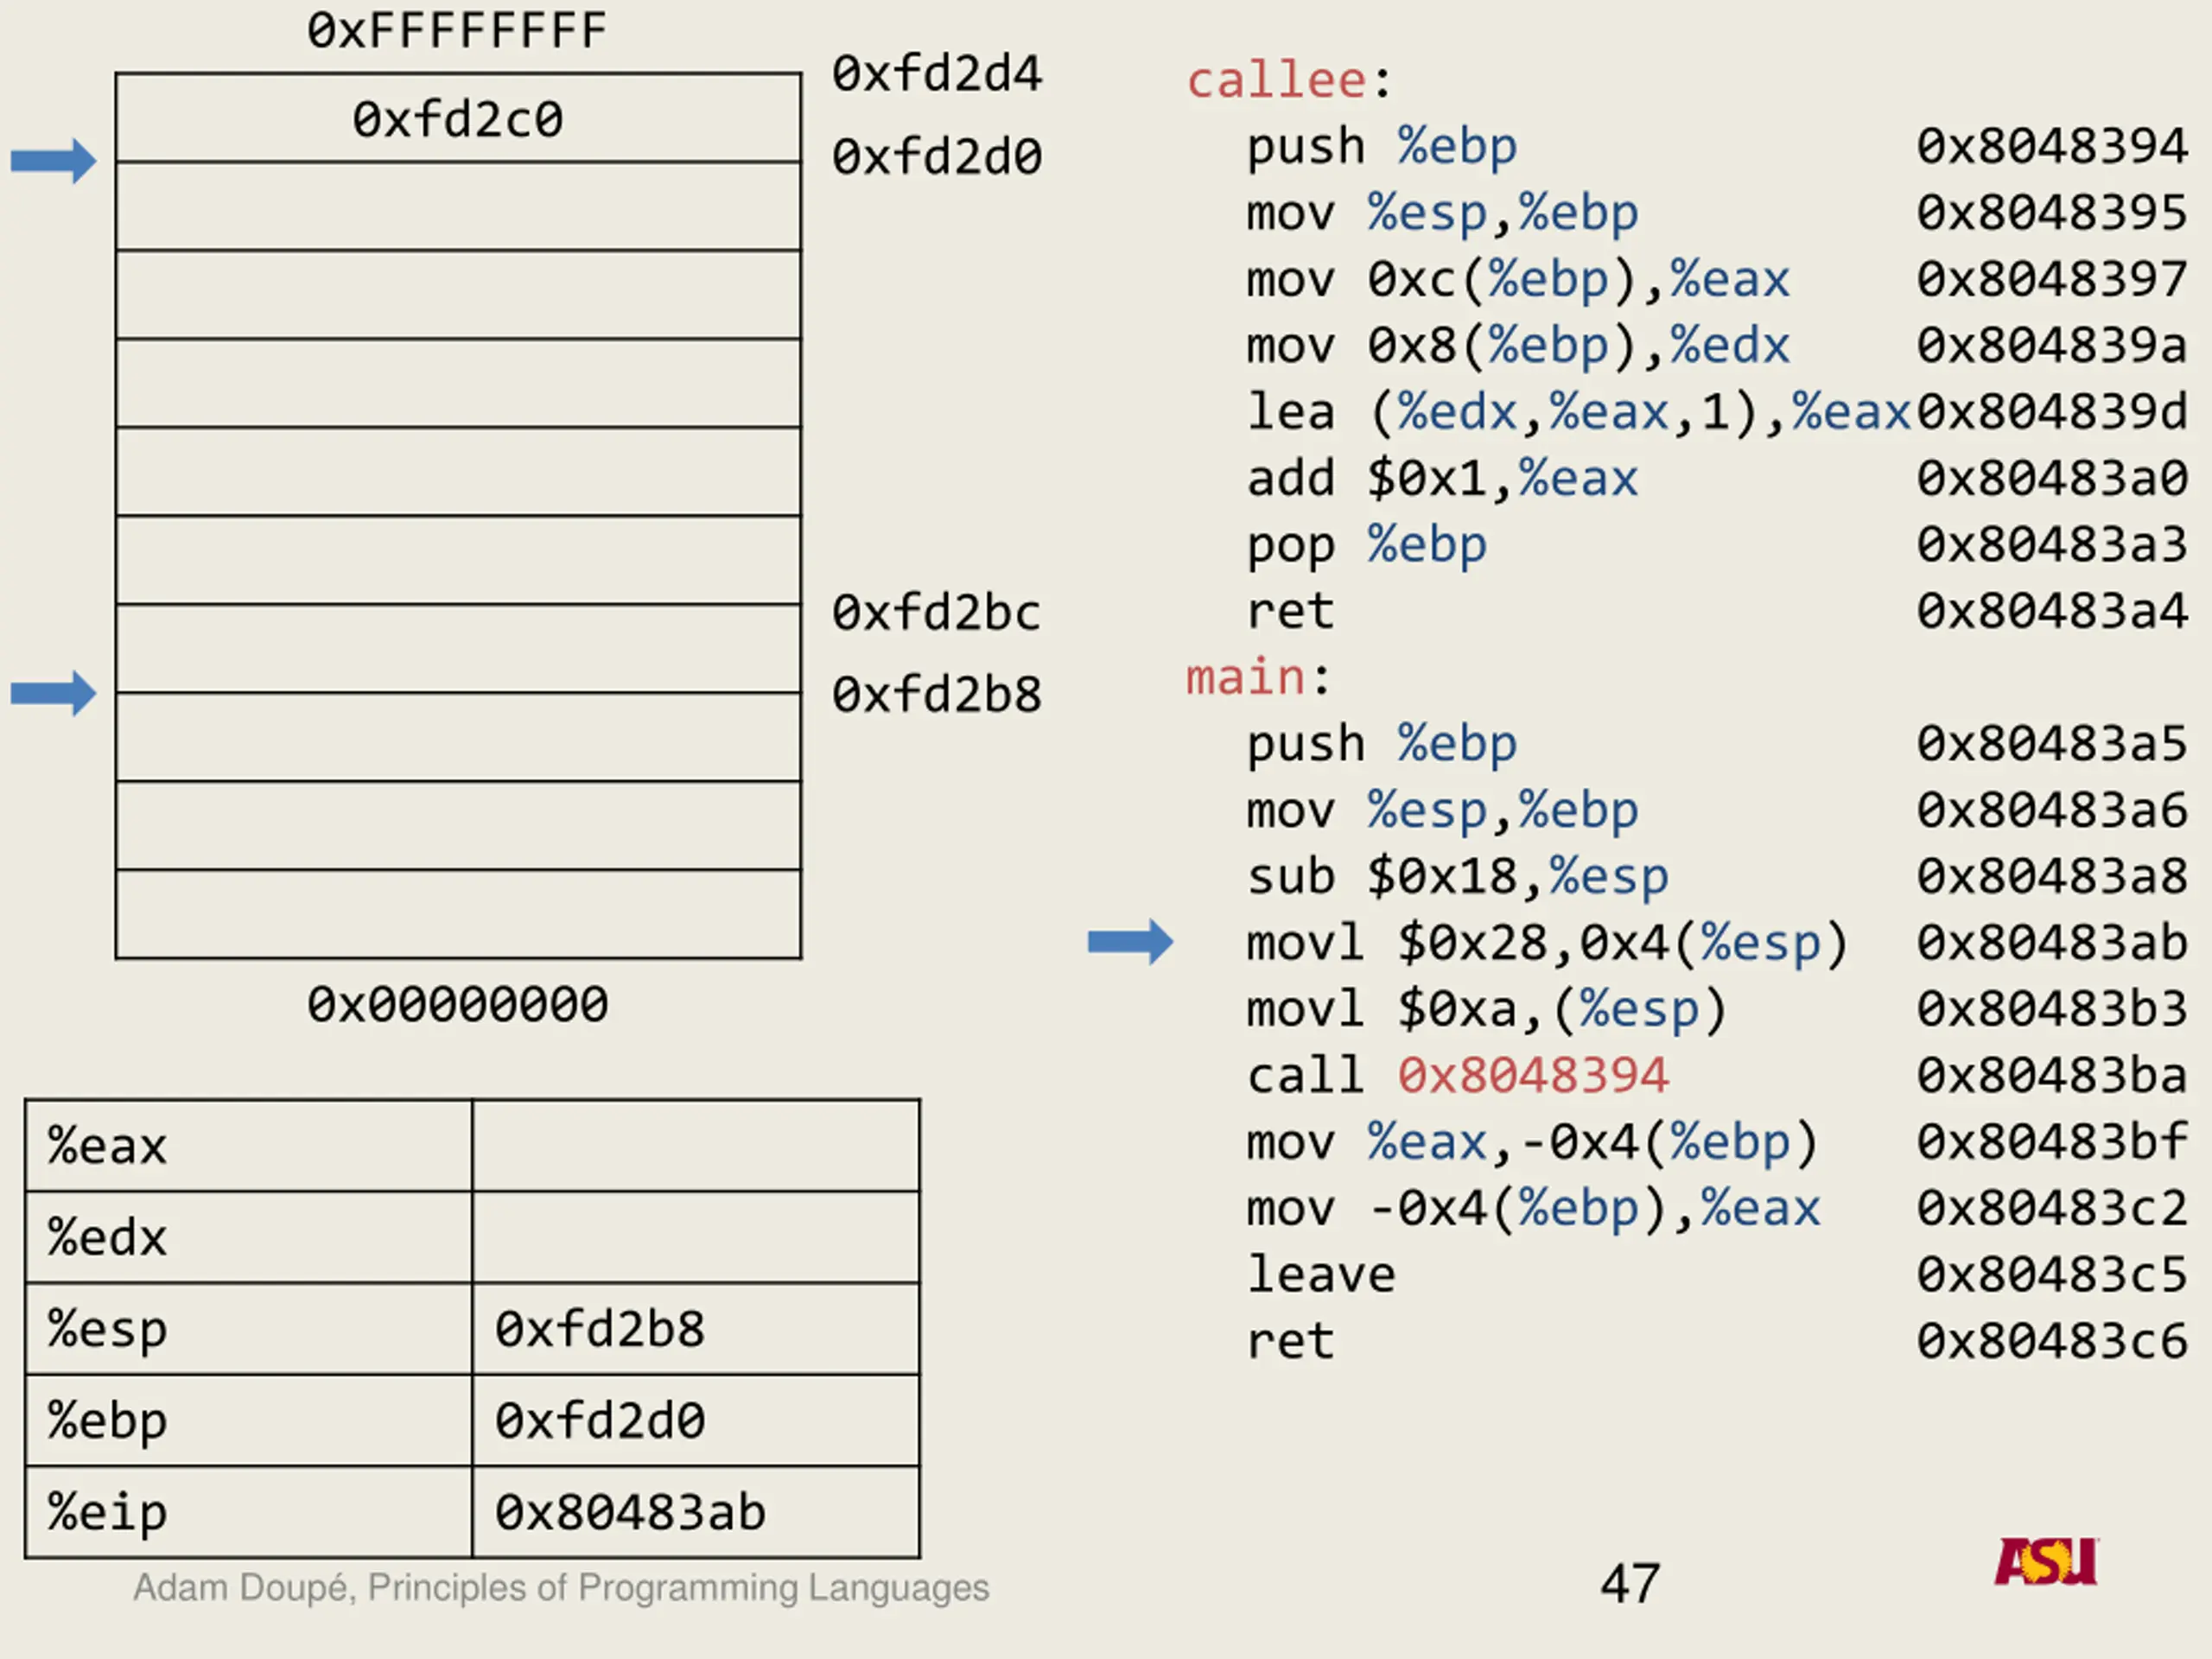
Task: Click the empty value cell for %eax
Action: [x=696, y=1146]
